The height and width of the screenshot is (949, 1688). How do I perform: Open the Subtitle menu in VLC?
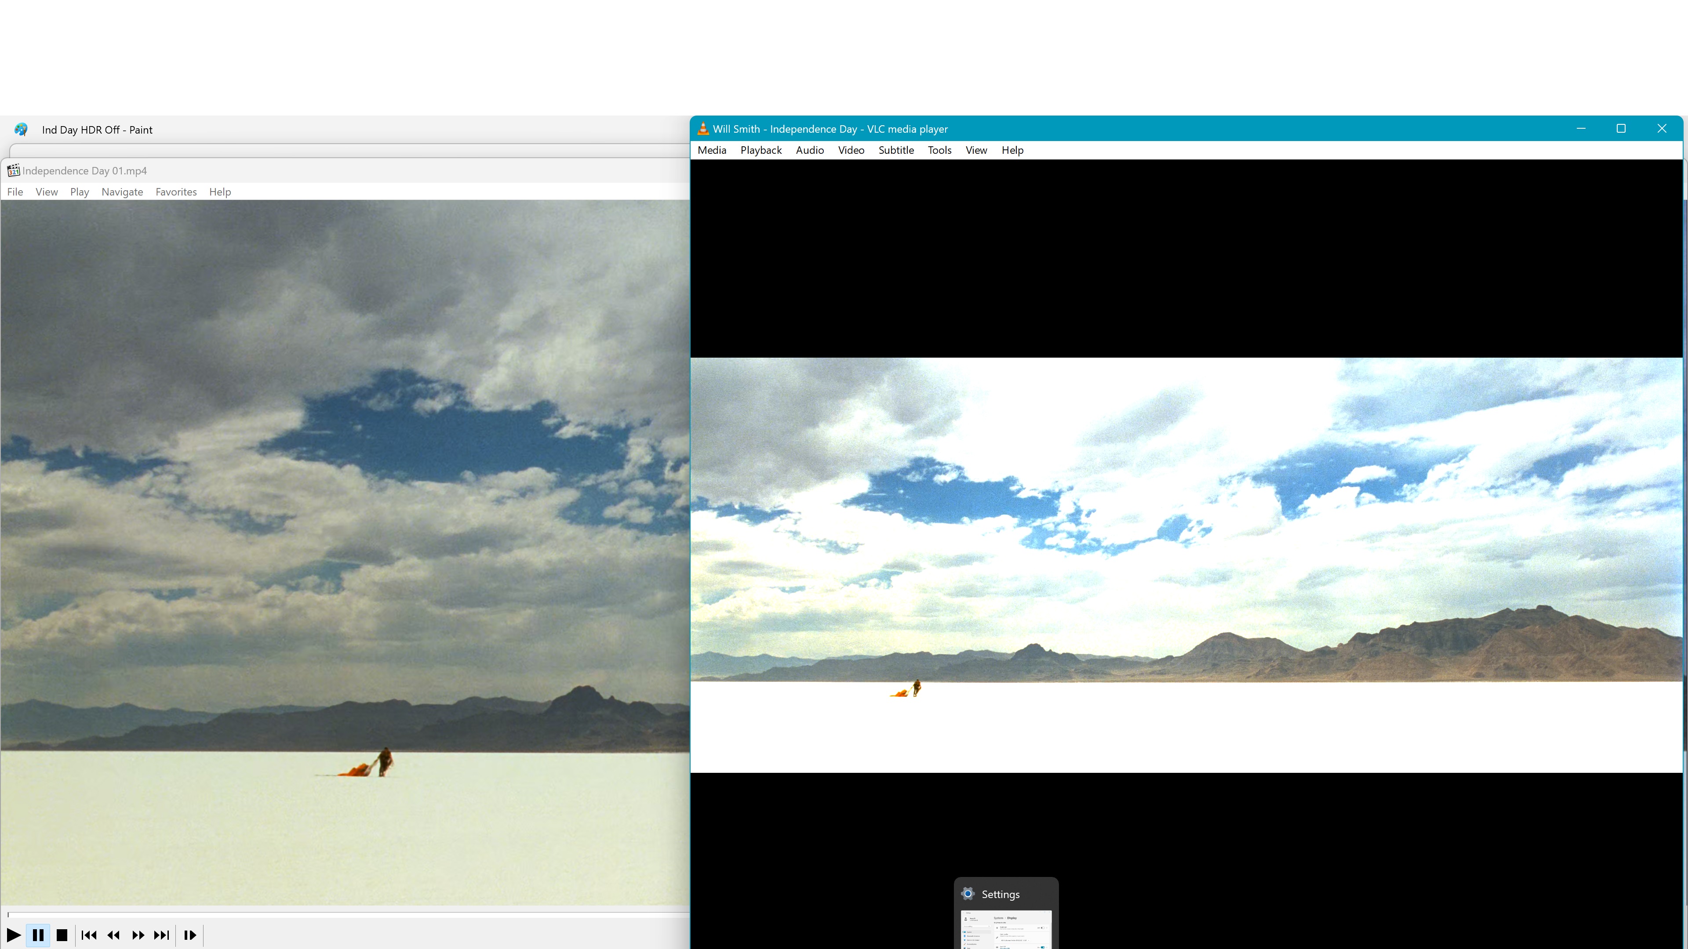[896, 150]
